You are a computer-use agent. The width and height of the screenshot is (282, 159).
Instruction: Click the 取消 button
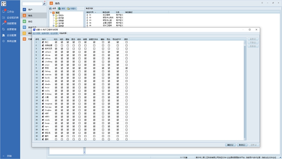pyautogui.click(x=243, y=145)
